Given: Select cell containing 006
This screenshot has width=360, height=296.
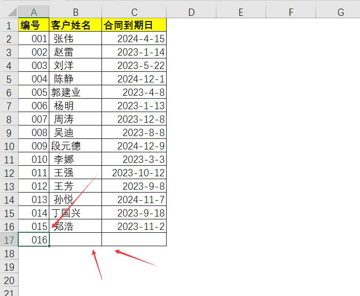Looking at the screenshot, I should tap(34, 105).
